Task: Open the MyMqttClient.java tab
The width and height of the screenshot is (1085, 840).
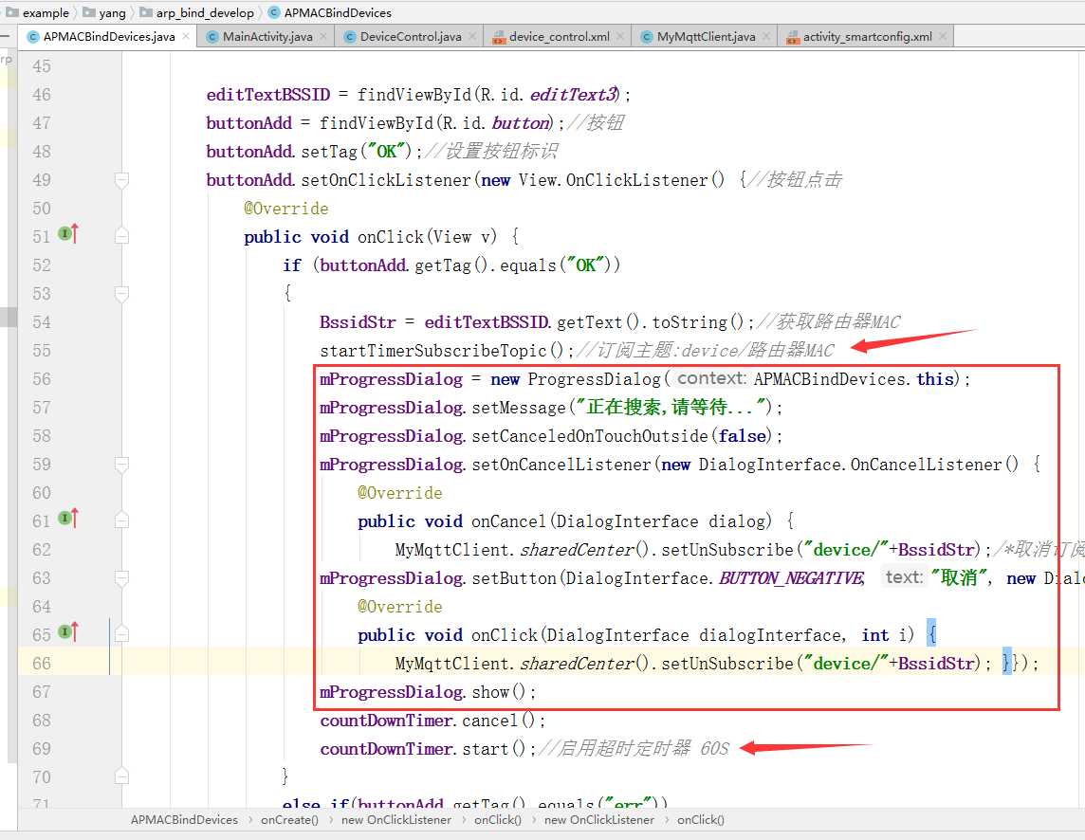Action: click(x=706, y=37)
